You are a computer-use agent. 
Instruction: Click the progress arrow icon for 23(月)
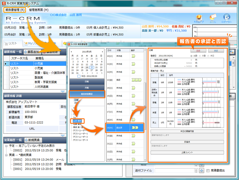point(133,159)
